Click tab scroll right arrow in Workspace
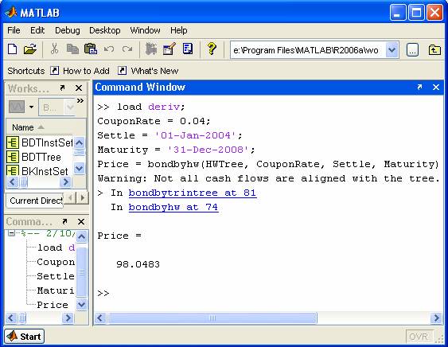 pos(83,197)
